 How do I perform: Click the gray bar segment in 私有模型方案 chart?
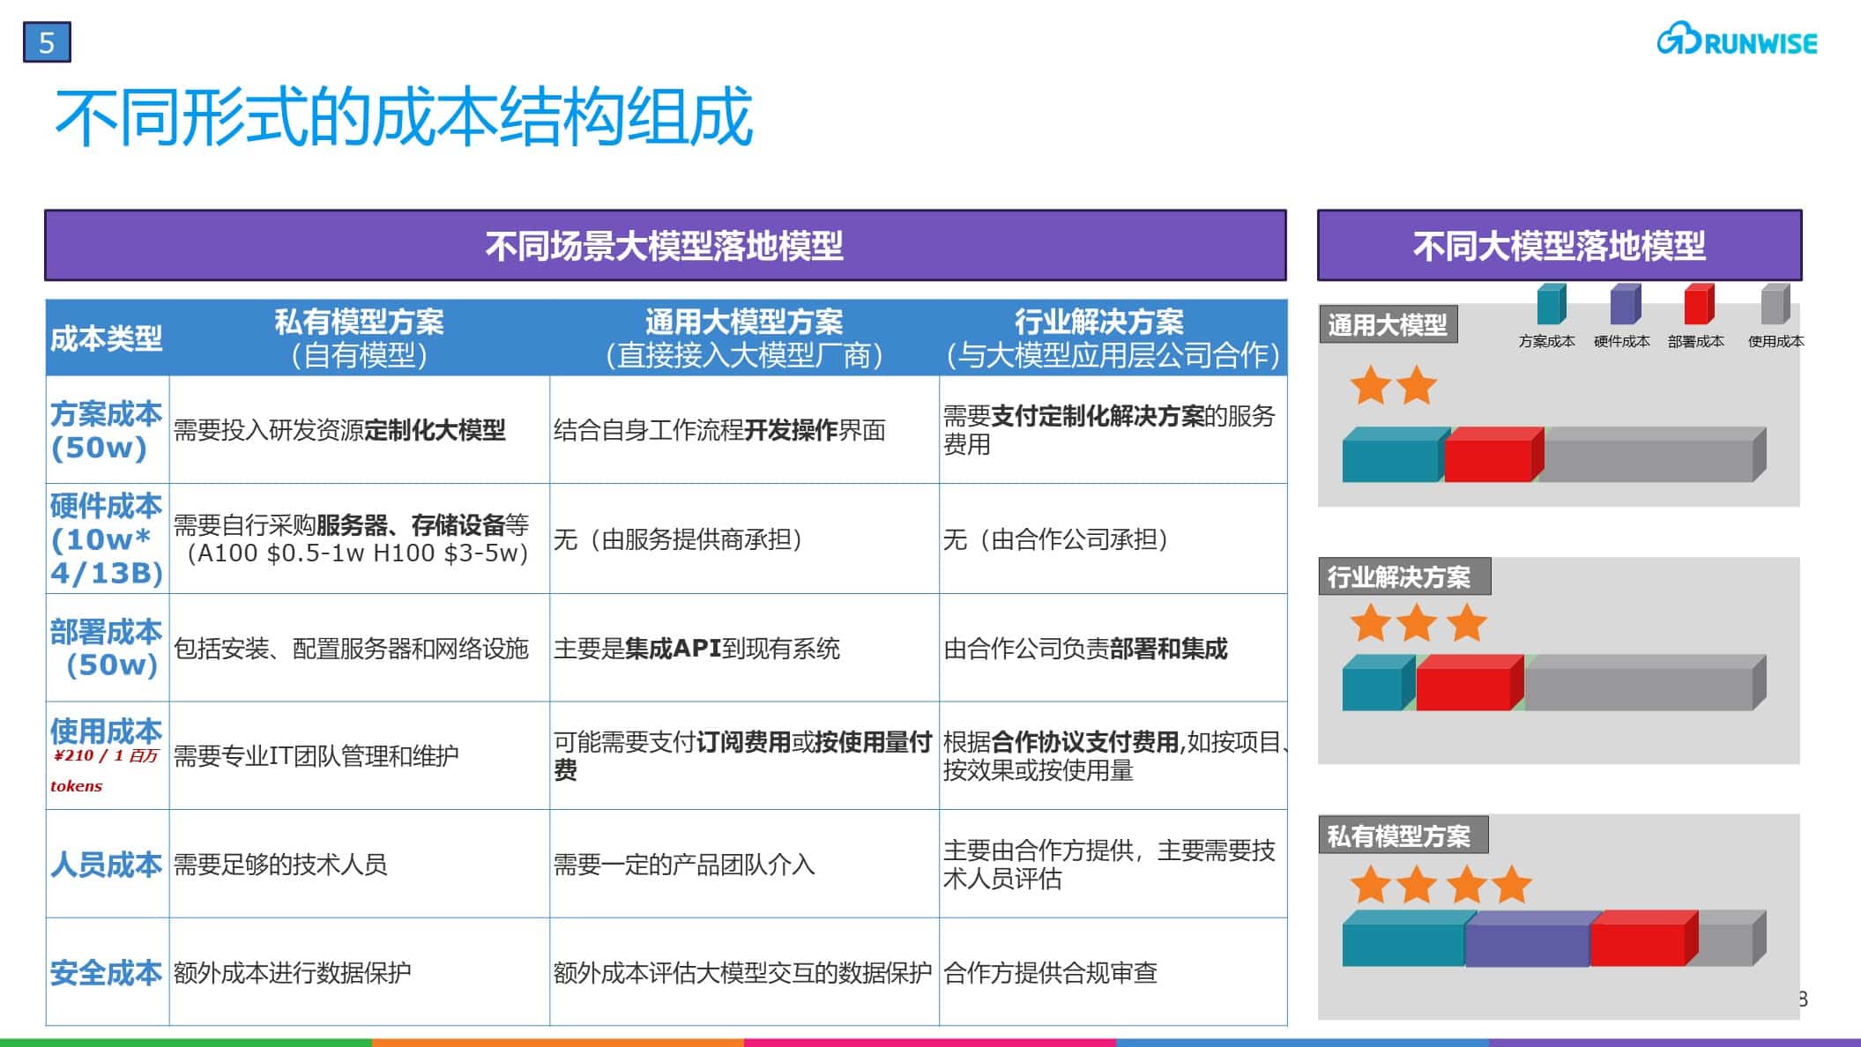1730,939
